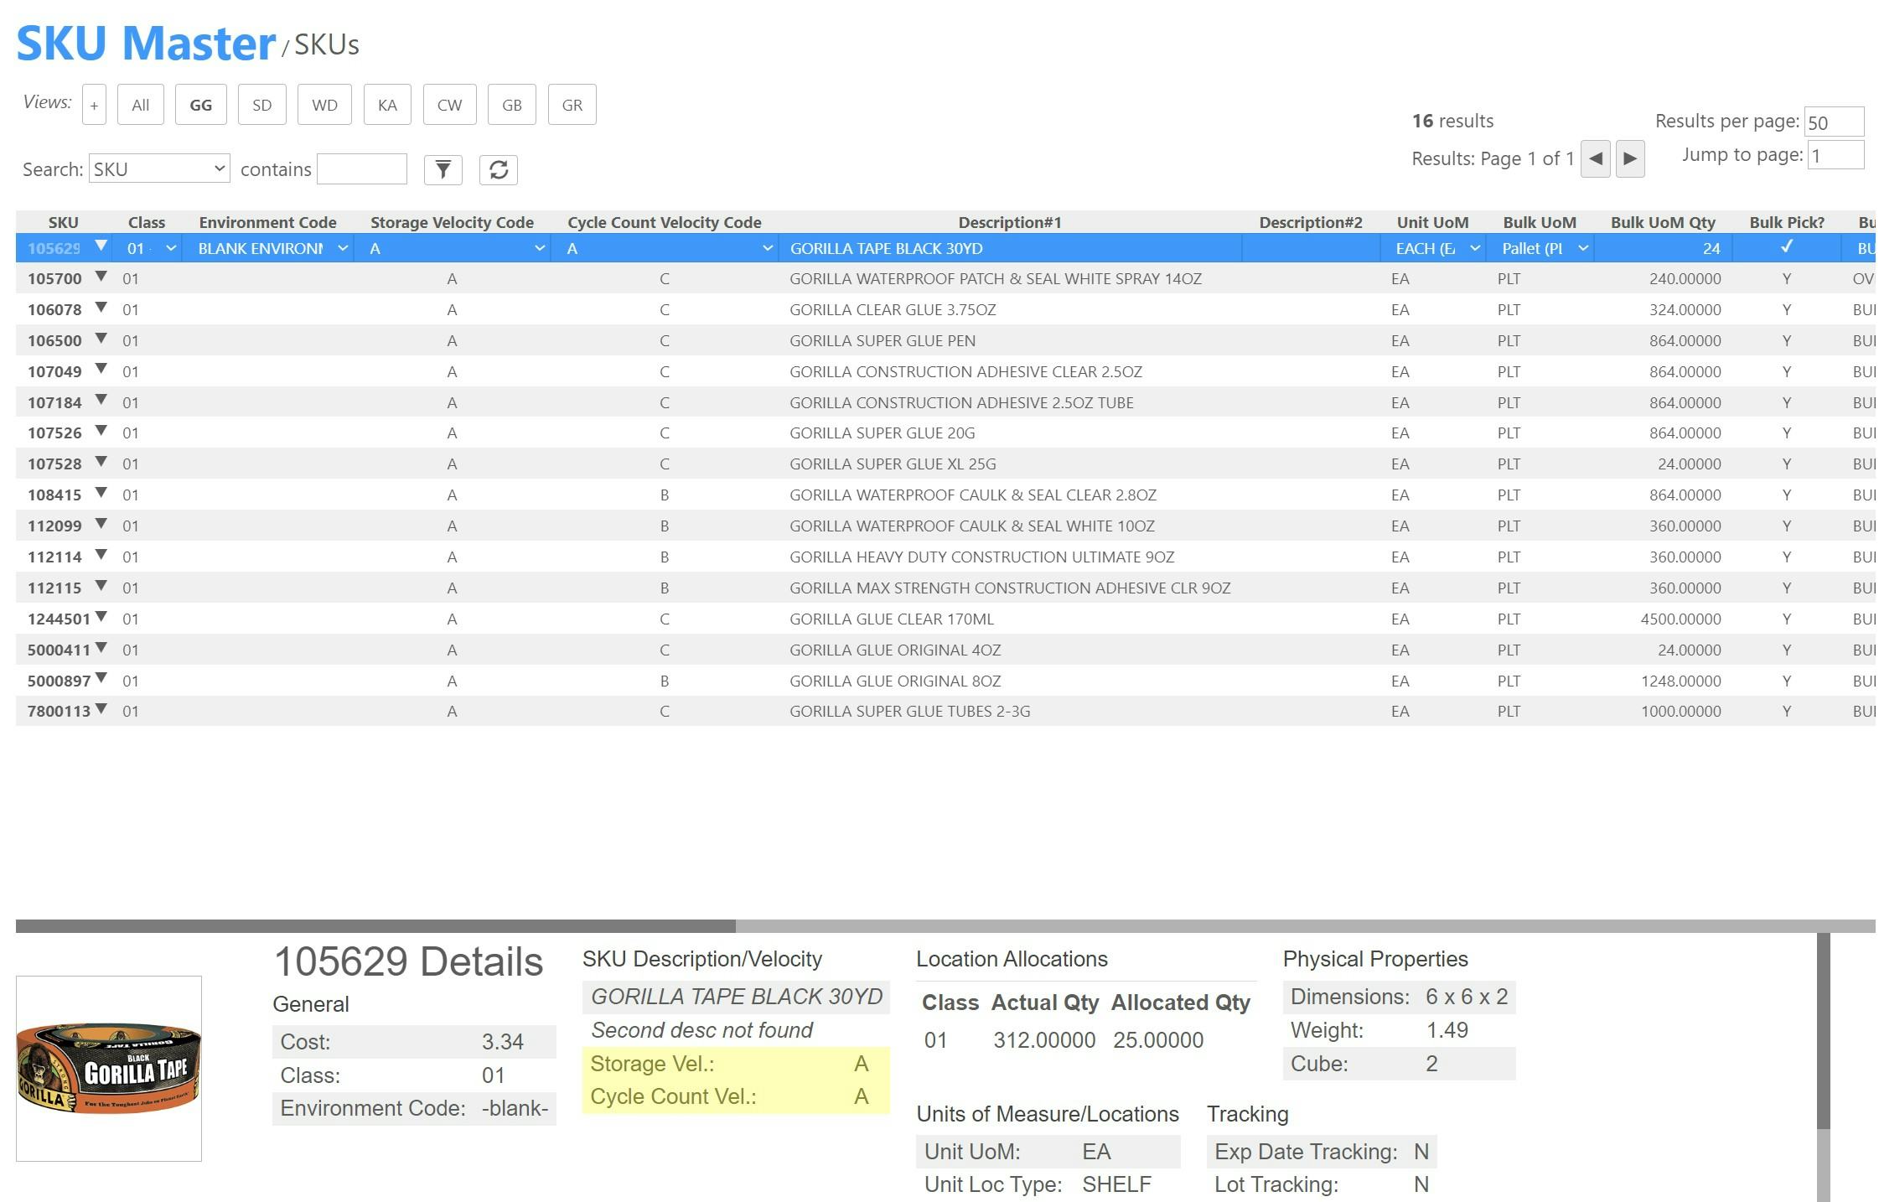Go to the previous results page

click(x=1595, y=158)
